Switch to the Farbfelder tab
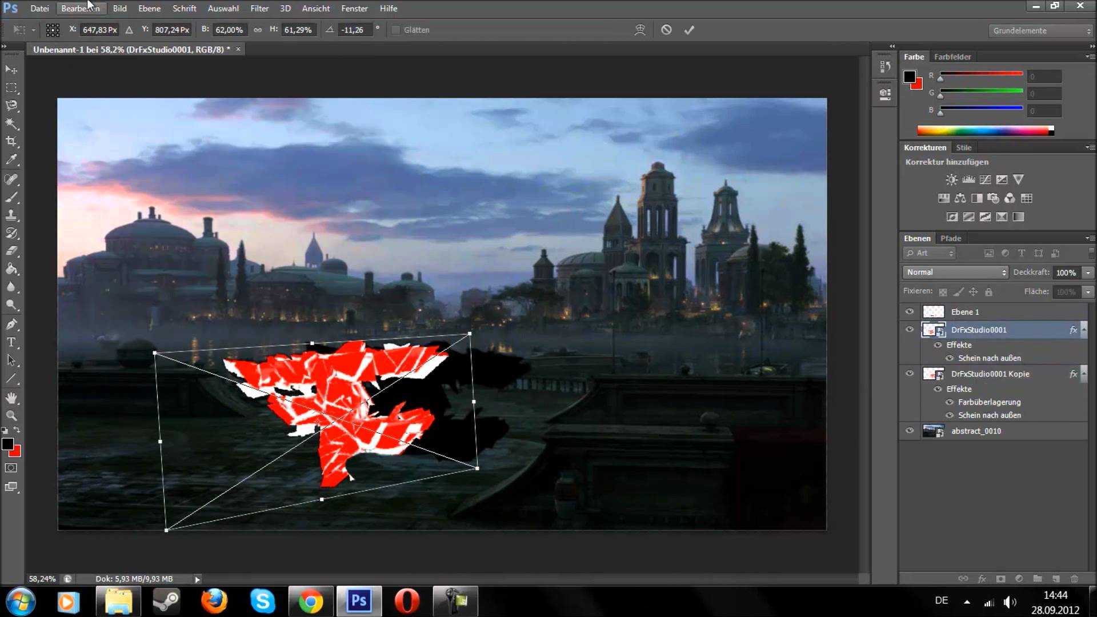This screenshot has height=617, width=1097. (952, 57)
